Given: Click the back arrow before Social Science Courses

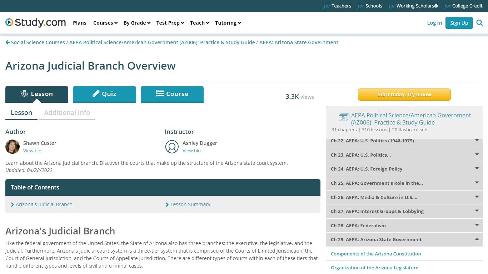Looking at the screenshot, I should point(8,42).
